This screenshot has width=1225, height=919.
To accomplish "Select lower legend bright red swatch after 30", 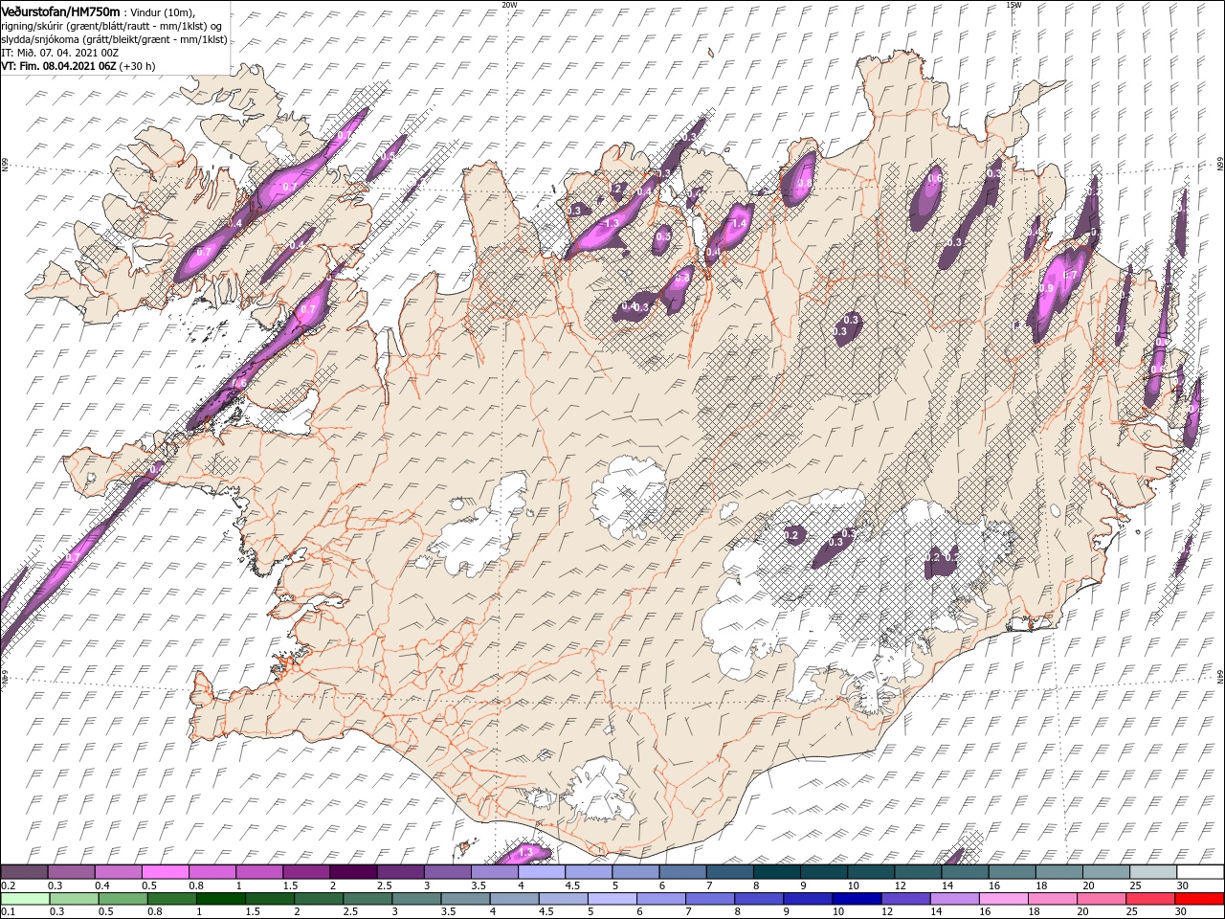I will 1201,899.
